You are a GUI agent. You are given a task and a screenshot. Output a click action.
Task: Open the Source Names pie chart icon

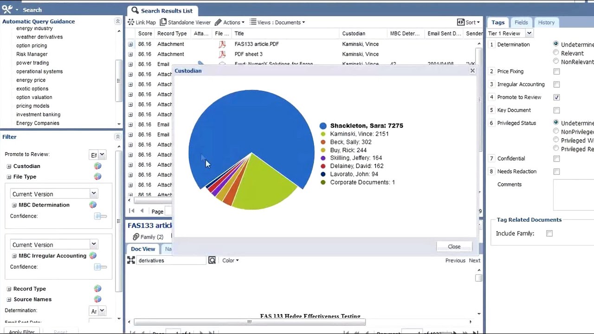coord(97,300)
